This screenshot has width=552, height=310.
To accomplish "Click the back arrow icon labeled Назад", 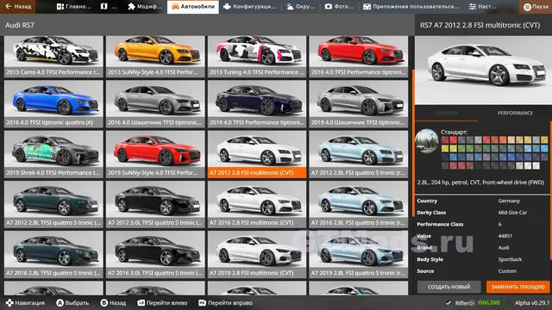I will pos(9,6).
